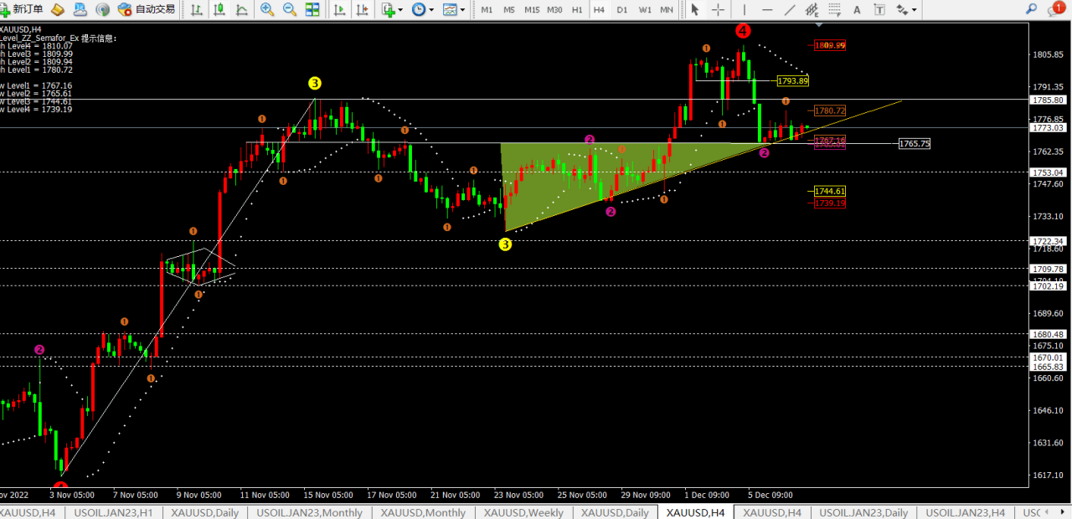
Task: Select W1 timeframe
Action: (x=645, y=10)
